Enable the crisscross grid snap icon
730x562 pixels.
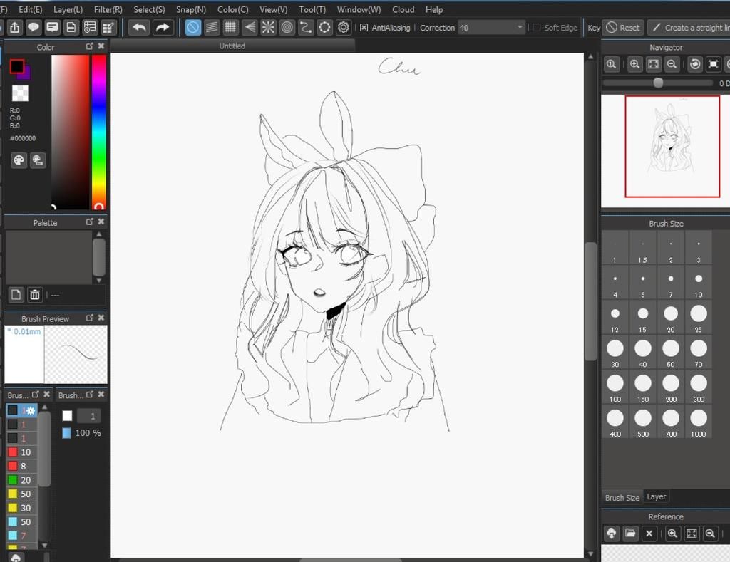coord(230,28)
